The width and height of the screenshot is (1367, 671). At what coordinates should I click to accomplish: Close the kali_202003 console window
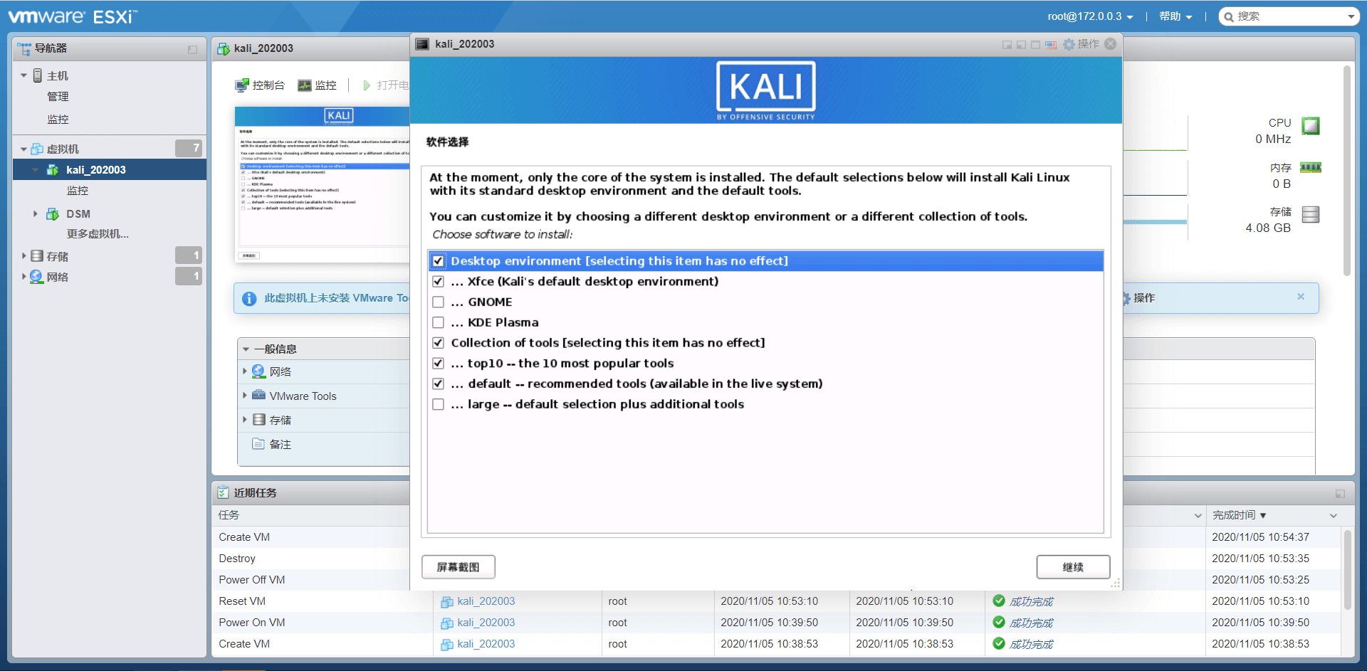coord(1110,44)
